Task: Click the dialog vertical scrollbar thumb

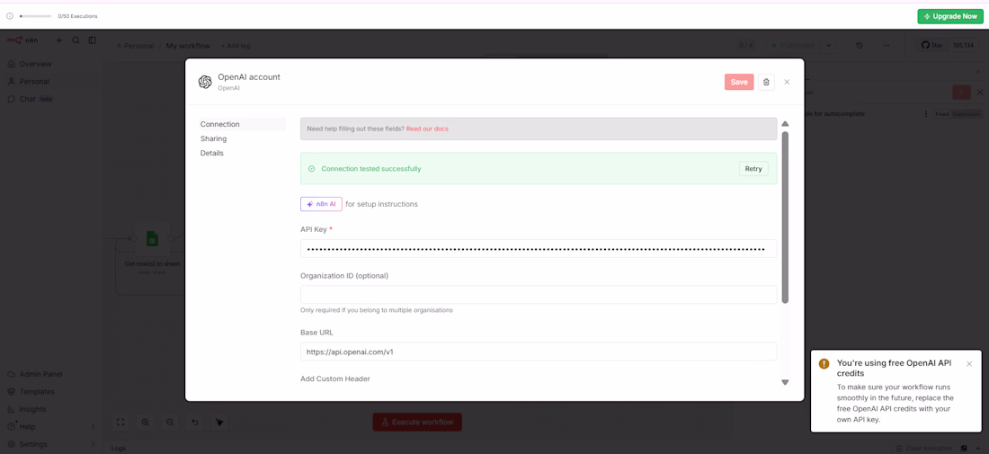Action: coord(785,218)
